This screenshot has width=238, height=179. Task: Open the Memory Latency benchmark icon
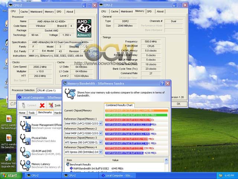(x=25, y=166)
